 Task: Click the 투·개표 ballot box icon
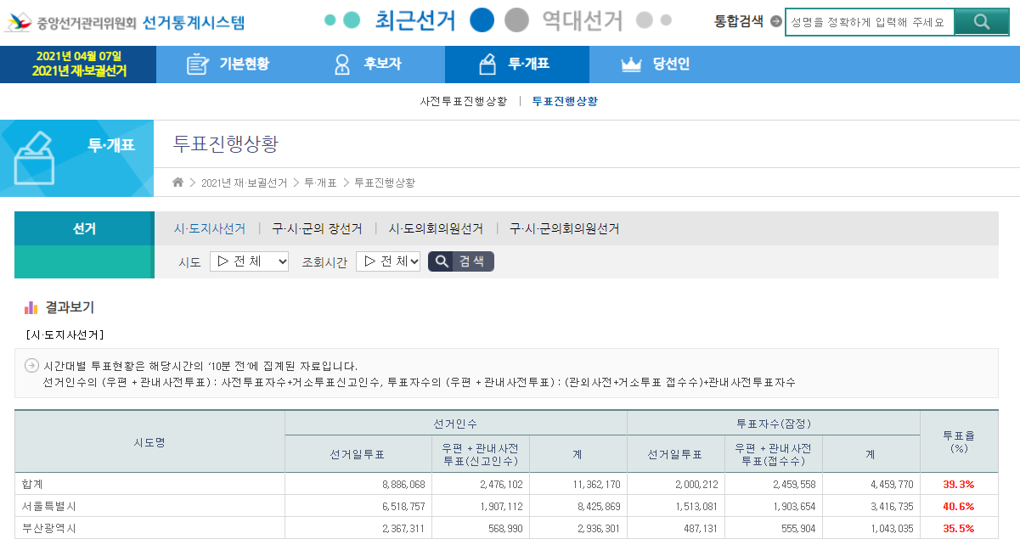click(487, 64)
